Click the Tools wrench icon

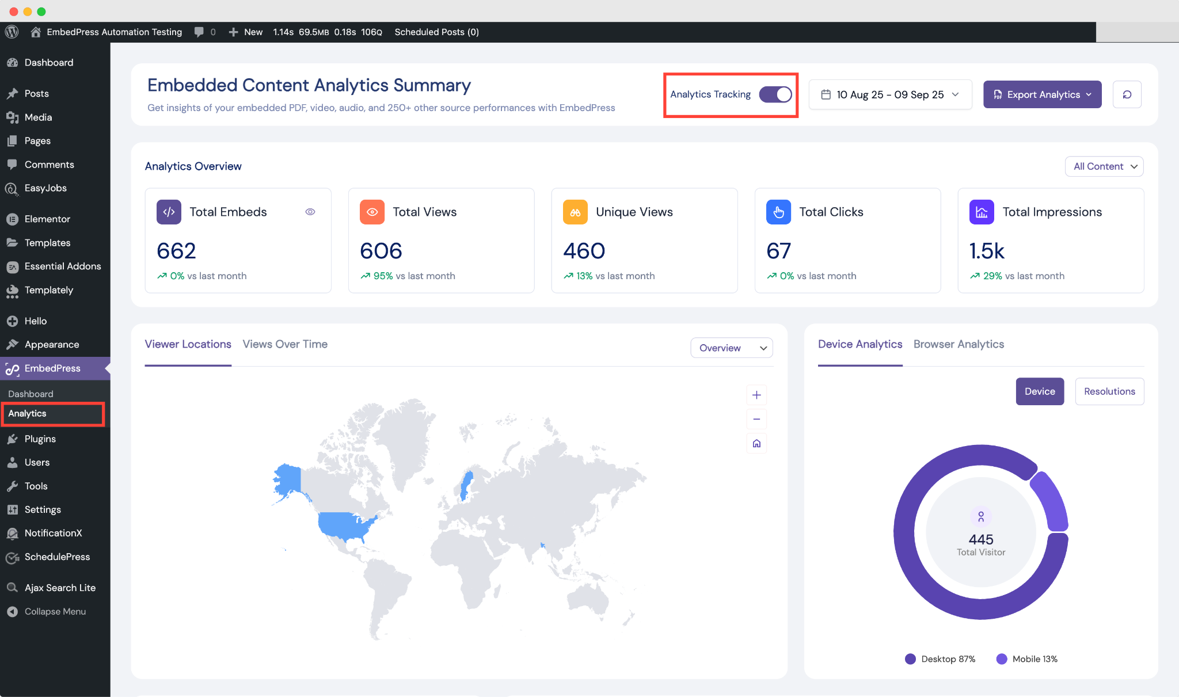coord(12,486)
